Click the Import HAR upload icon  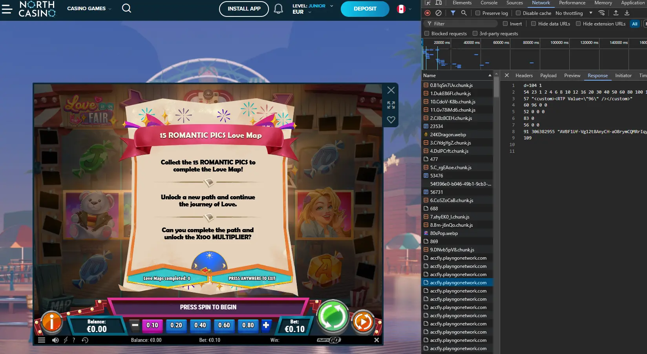pyautogui.click(x=616, y=13)
